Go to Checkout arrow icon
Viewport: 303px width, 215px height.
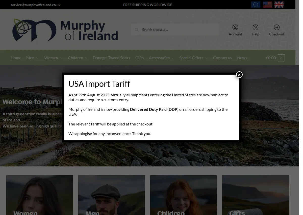tap(277, 27)
